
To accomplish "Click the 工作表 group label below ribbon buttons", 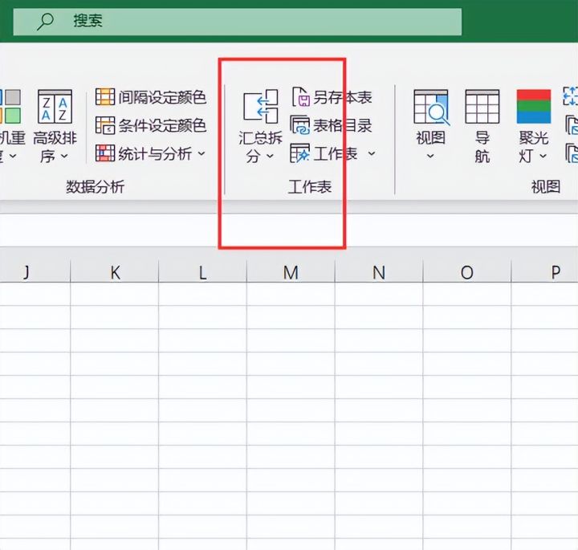I will [310, 187].
